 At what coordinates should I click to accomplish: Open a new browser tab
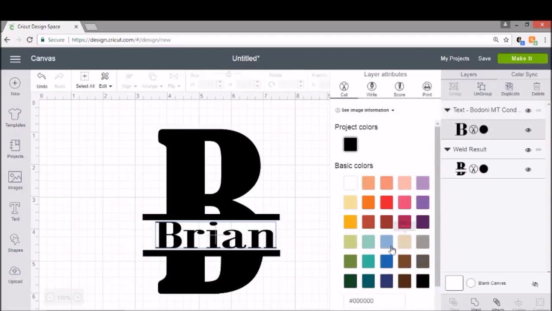91,27
